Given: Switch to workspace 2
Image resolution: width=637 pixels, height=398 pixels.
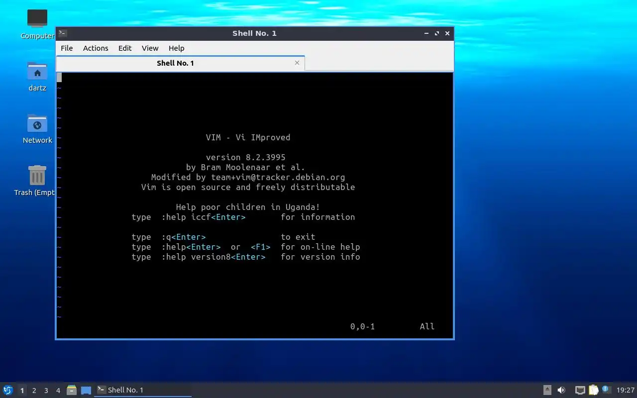Looking at the screenshot, I should 34,391.
